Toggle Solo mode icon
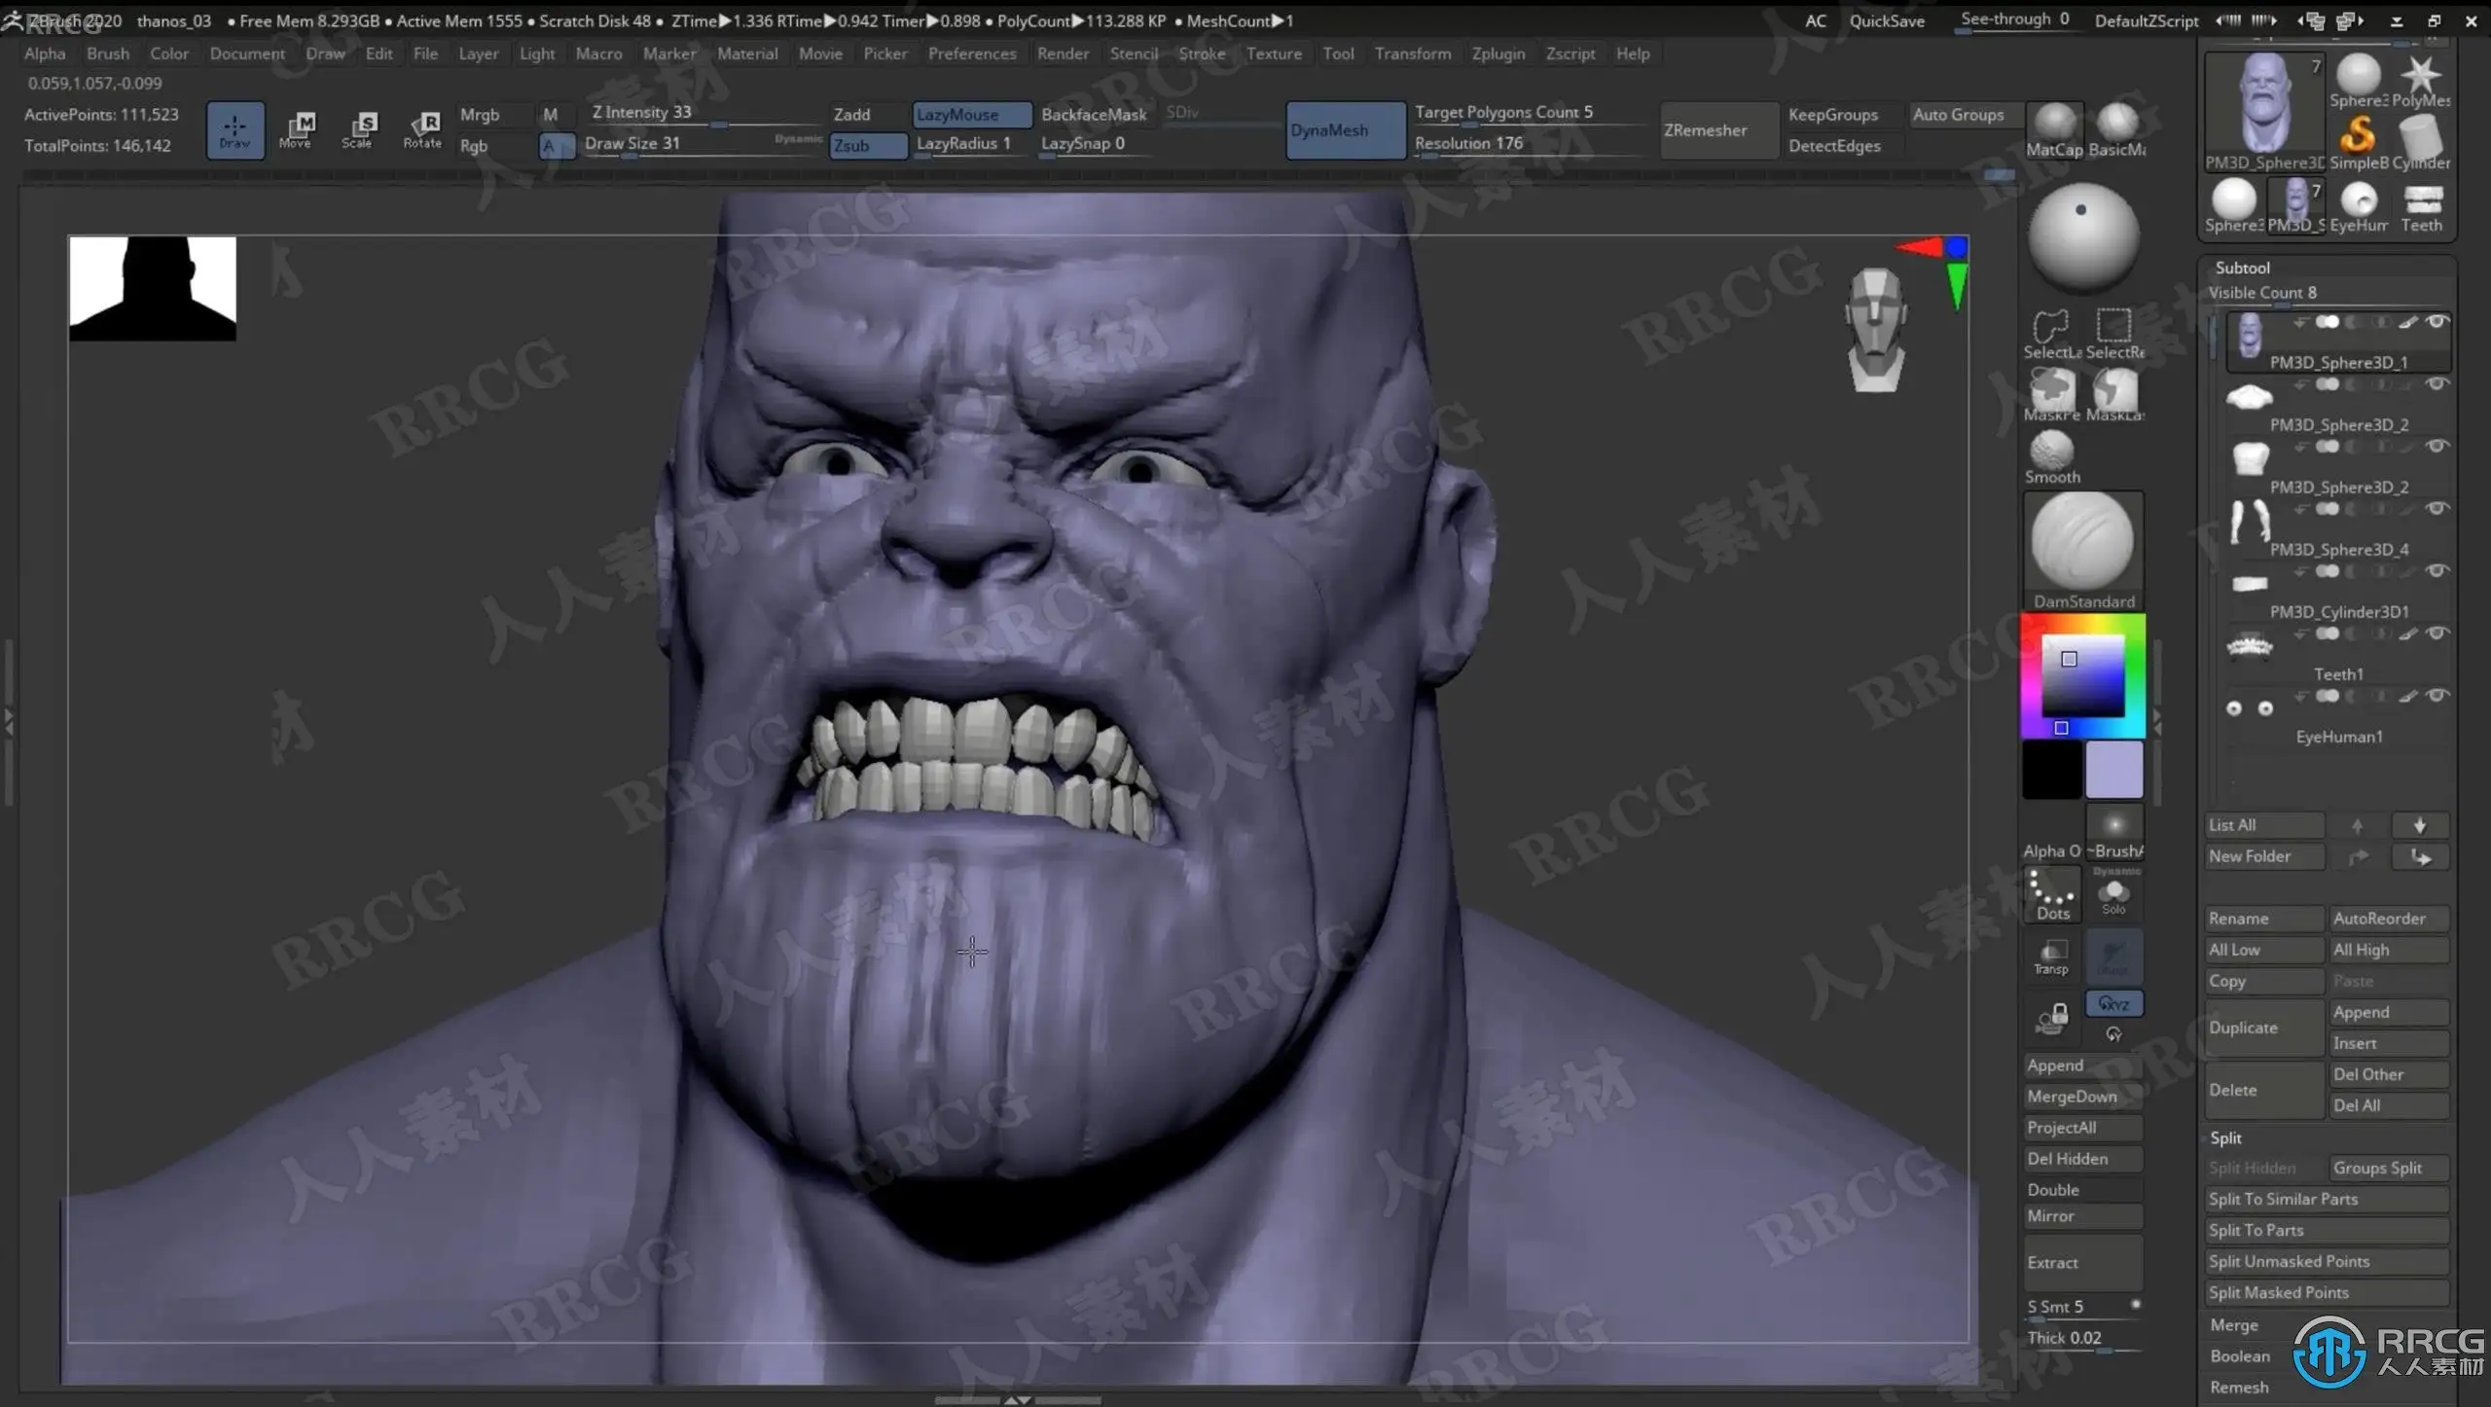Viewport: 2491px width, 1407px height. (x=2113, y=894)
